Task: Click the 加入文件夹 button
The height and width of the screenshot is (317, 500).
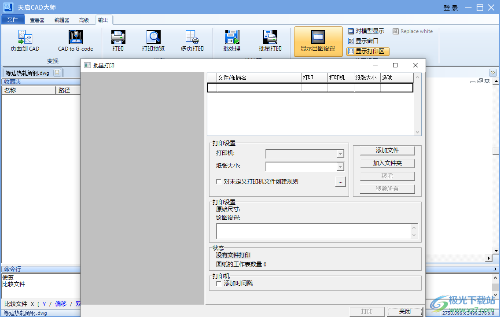Action: pyautogui.click(x=387, y=163)
